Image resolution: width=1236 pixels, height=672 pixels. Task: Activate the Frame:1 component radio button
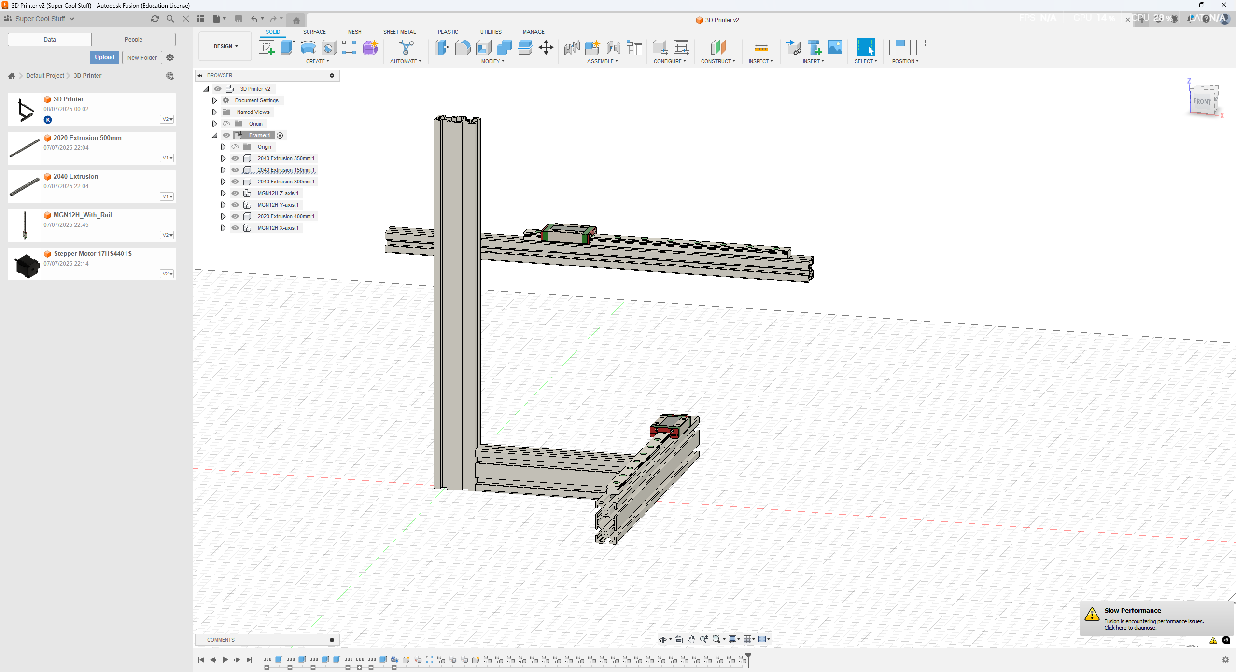pos(280,135)
